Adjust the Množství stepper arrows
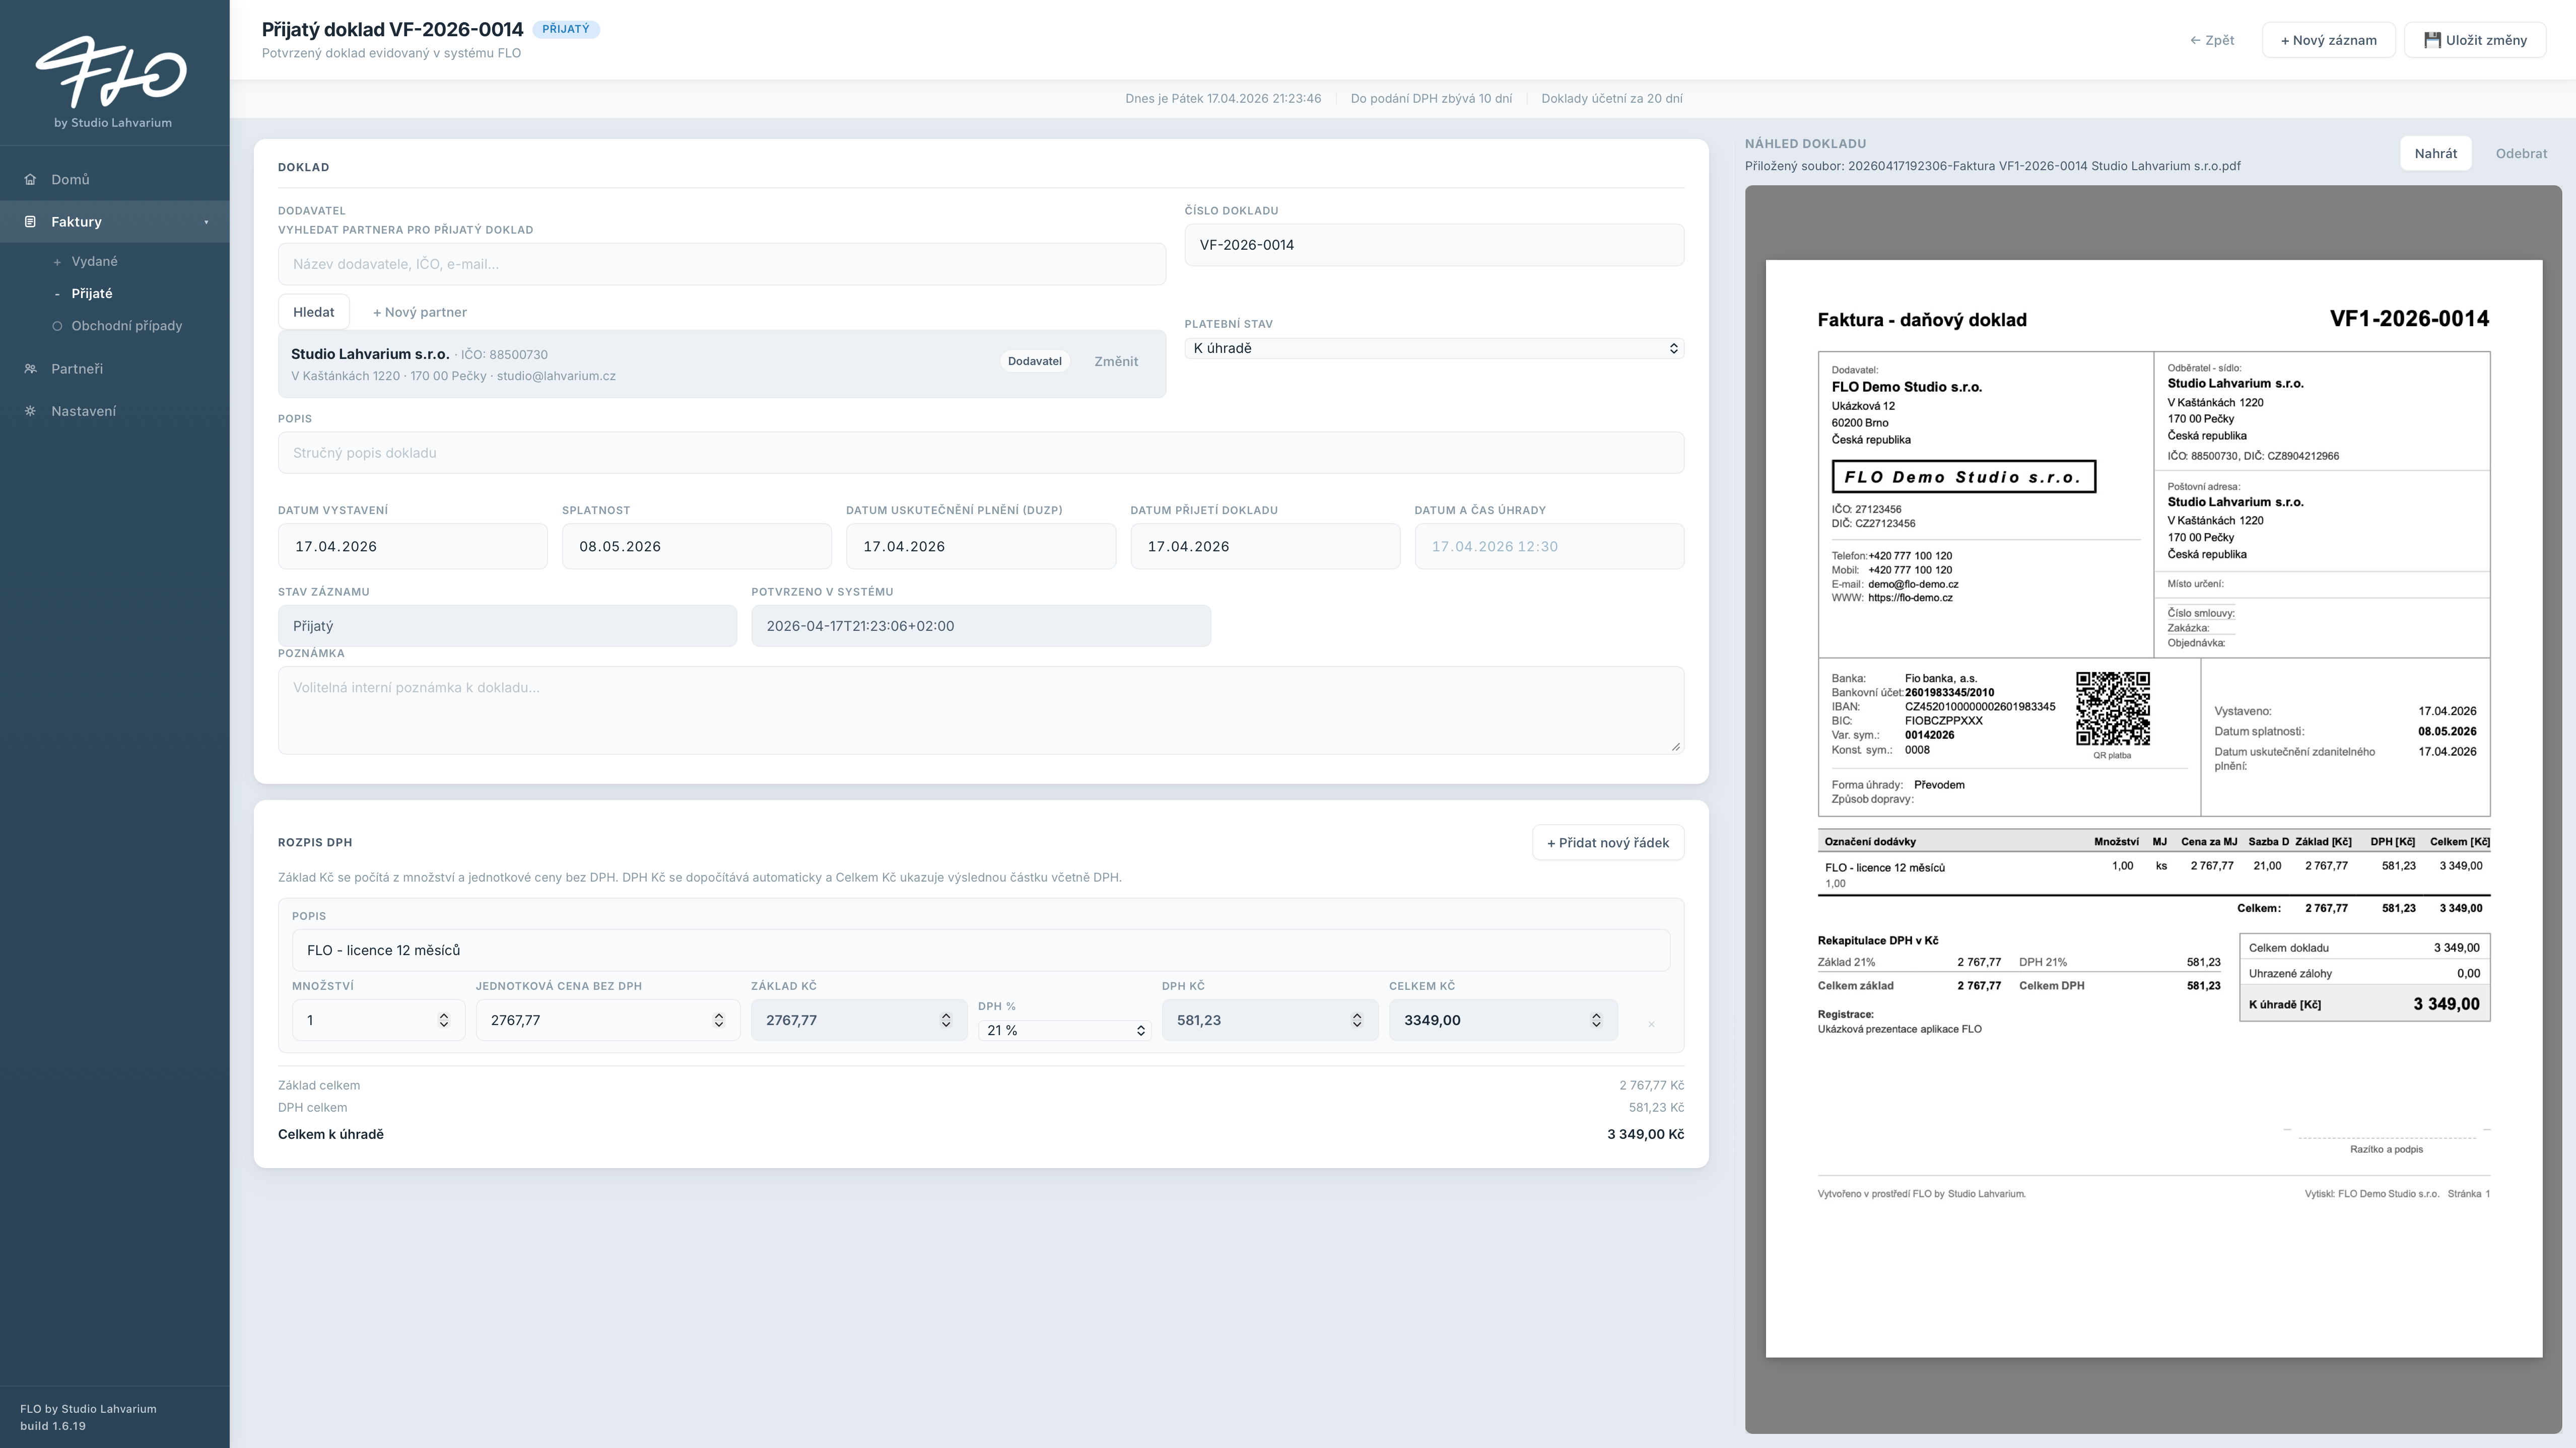2576x1448 pixels. tap(444, 1020)
